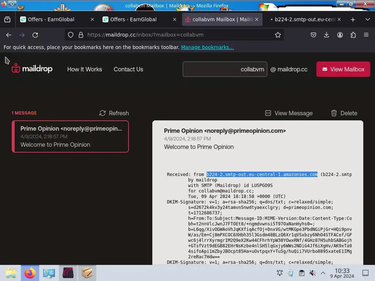Switch to the b224-2.smtp-out.eu-cent tab
375x281 pixels.
coord(305,19)
